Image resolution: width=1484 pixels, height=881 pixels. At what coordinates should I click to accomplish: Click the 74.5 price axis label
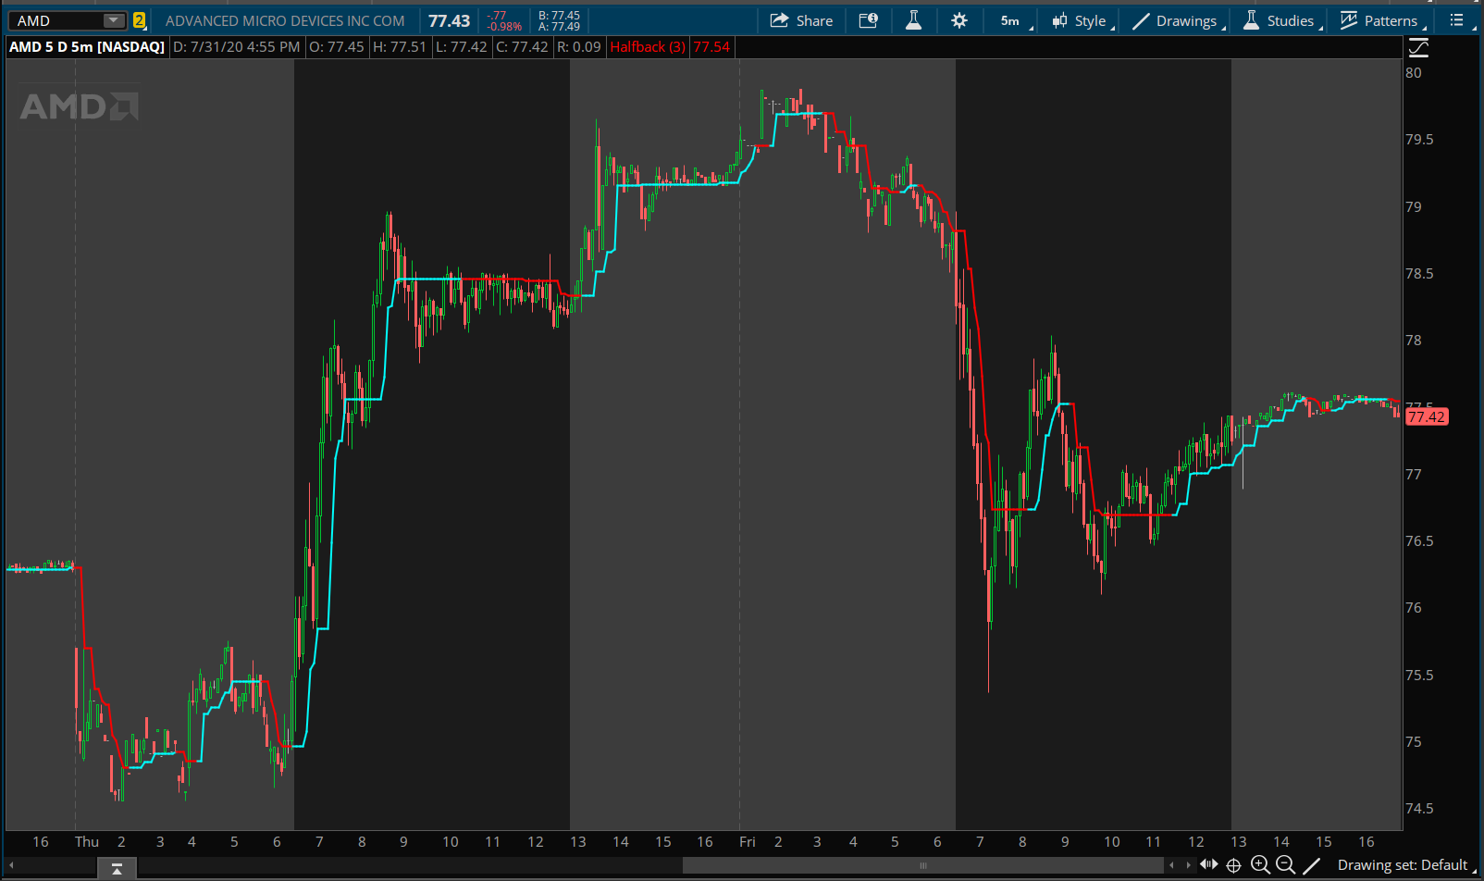coord(1419,808)
